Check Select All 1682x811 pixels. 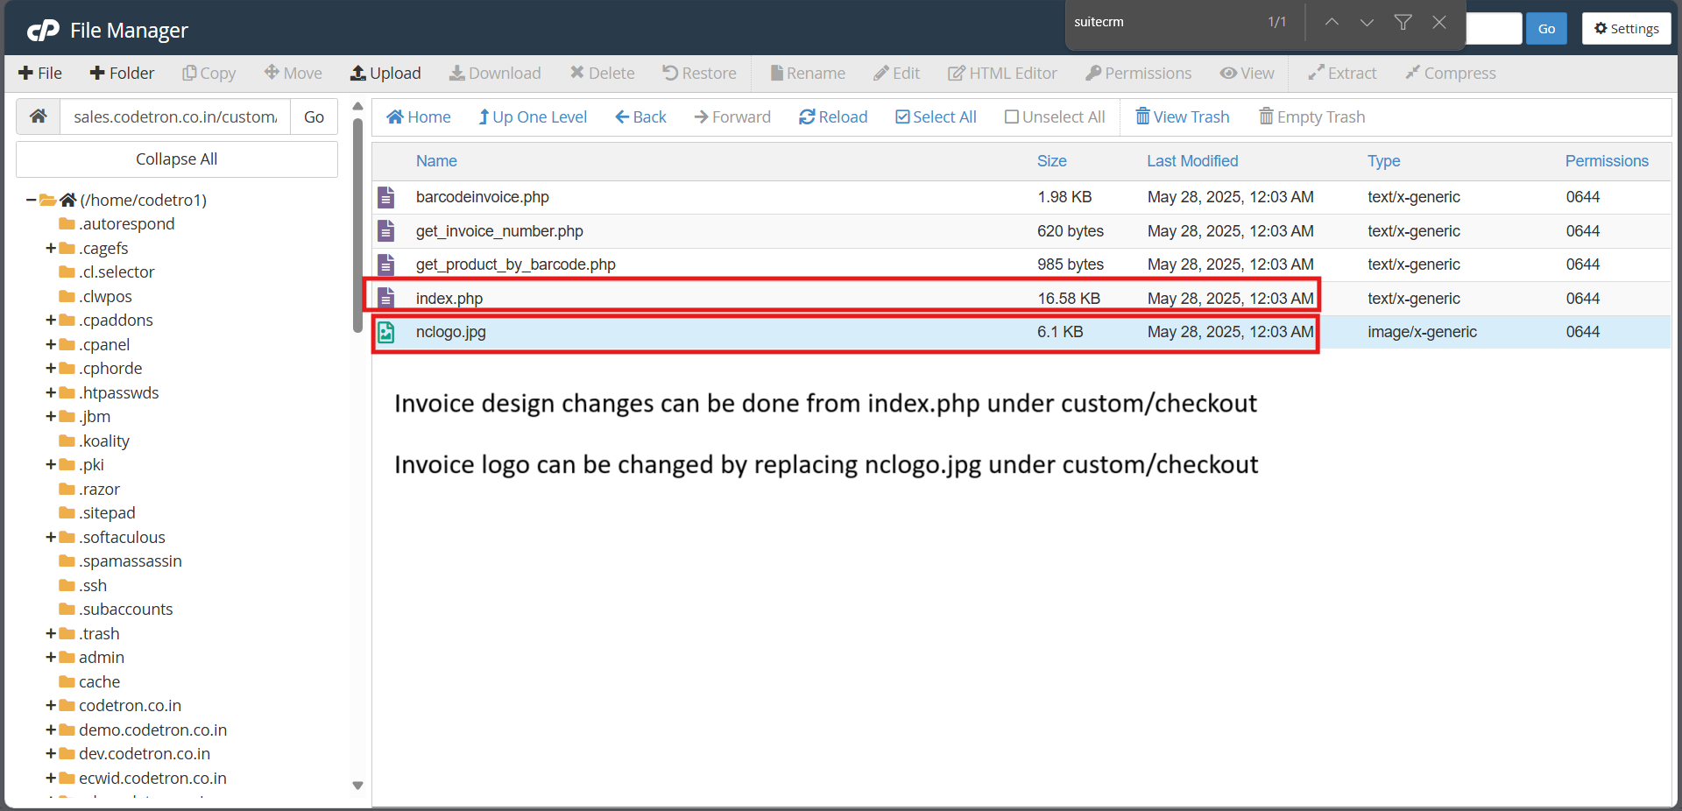coord(936,117)
